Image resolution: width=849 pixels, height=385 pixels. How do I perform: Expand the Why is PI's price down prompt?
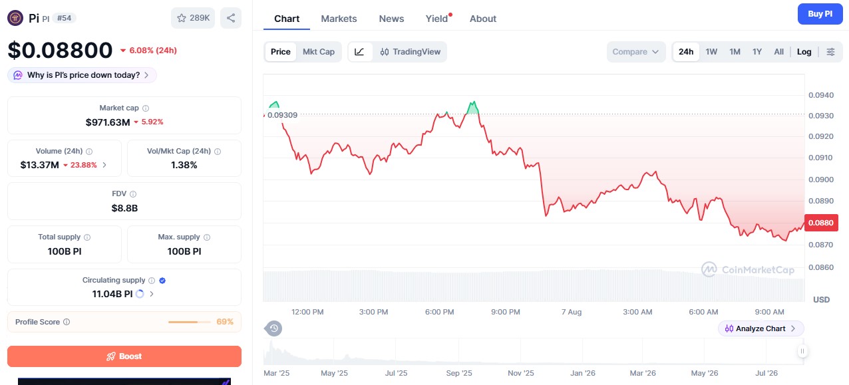point(83,75)
